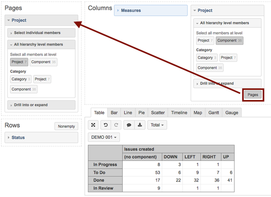Expand the Status dimension in Rows
This screenshot has height=197, width=271.
point(41,138)
